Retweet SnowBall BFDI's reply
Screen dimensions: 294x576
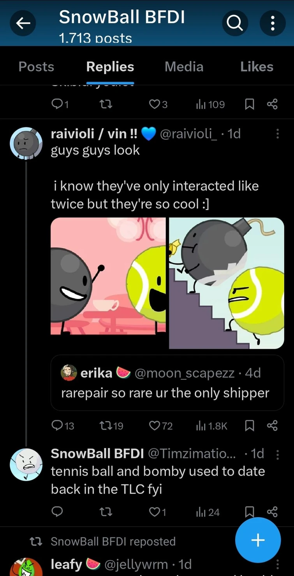click(x=106, y=512)
